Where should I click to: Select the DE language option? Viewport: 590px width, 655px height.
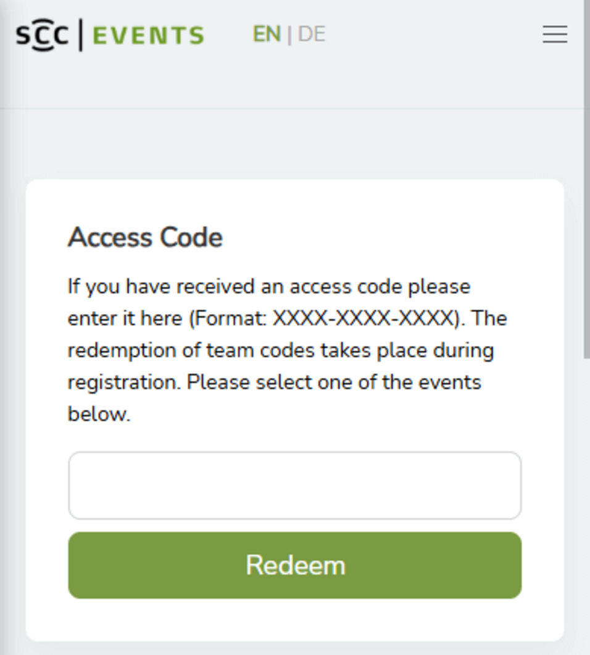[312, 35]
